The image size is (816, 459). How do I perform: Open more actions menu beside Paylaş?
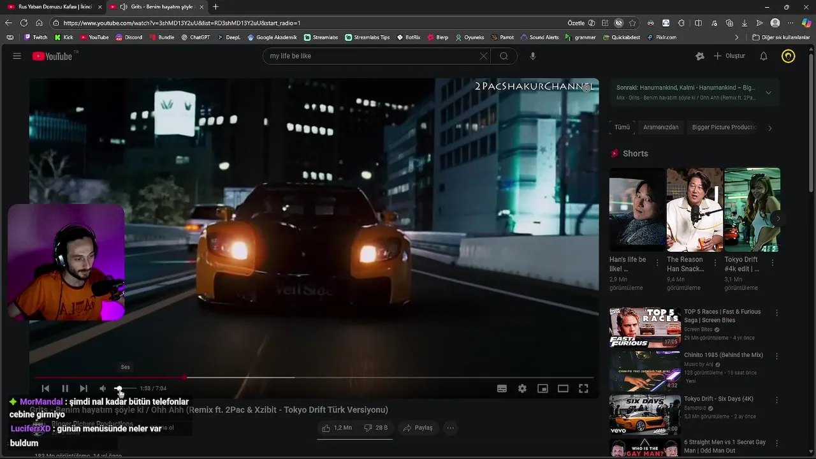[x=450, y=428]
